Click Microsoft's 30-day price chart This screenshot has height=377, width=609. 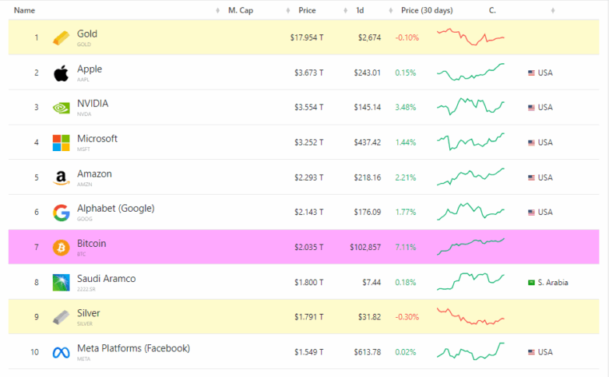click(x=470, y=142)
